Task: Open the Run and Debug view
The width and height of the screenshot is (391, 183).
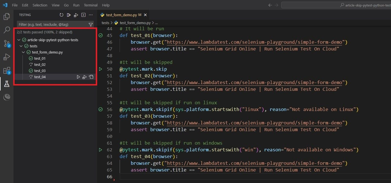Action: 7,57
